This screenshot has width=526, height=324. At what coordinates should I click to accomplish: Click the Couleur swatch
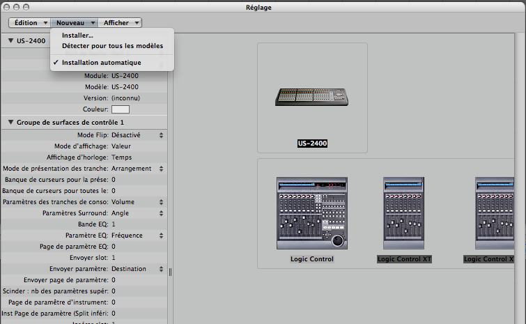tap(121, 109)
